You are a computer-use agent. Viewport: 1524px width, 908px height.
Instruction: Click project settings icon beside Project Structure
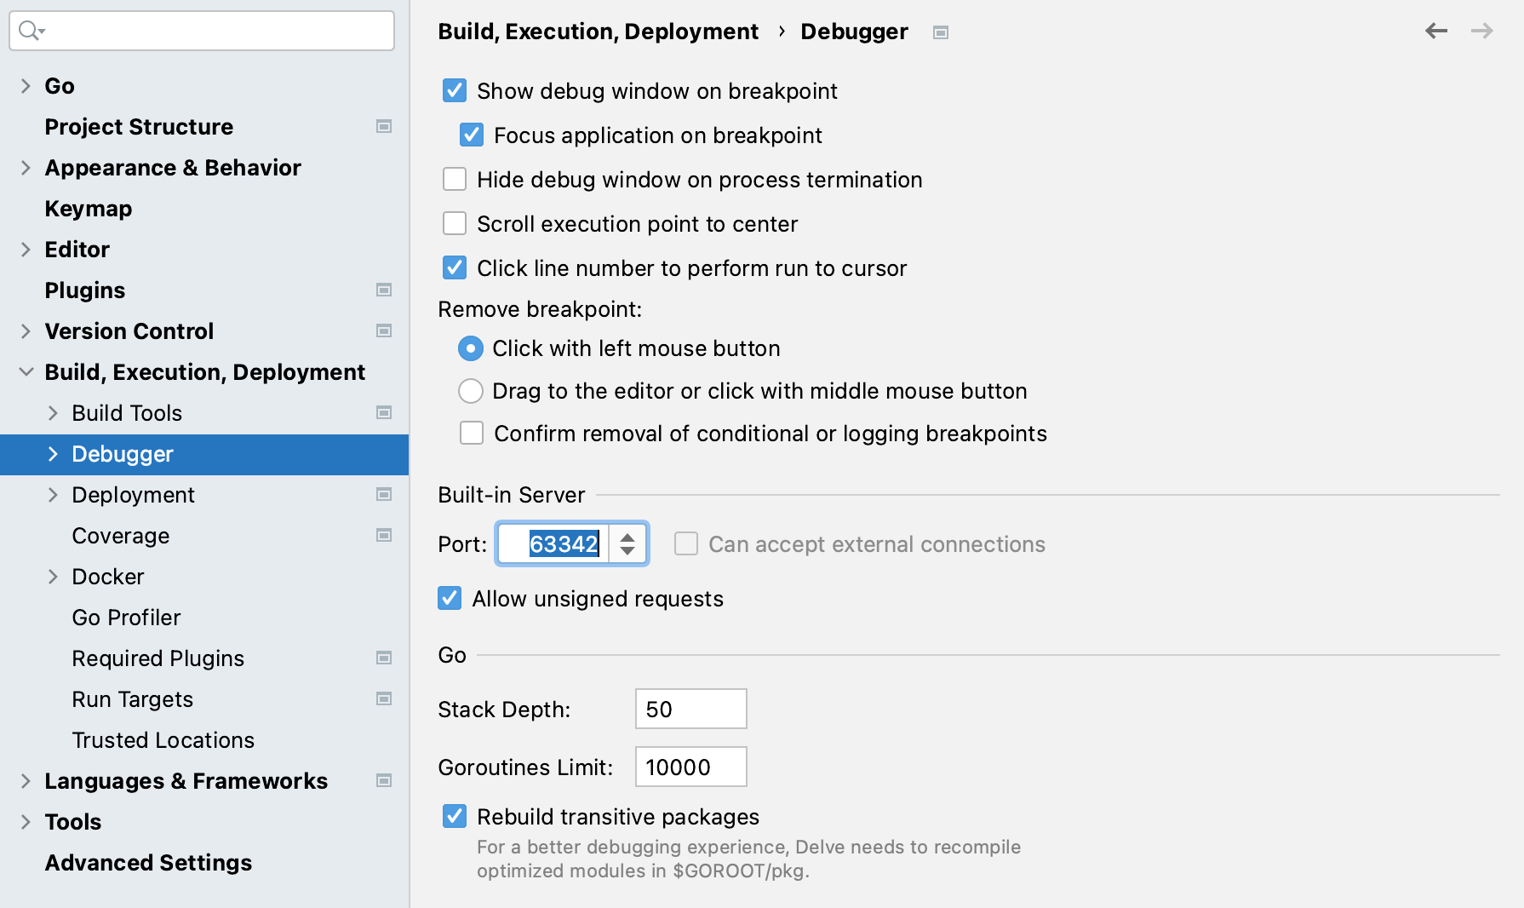tap(384, 127)
